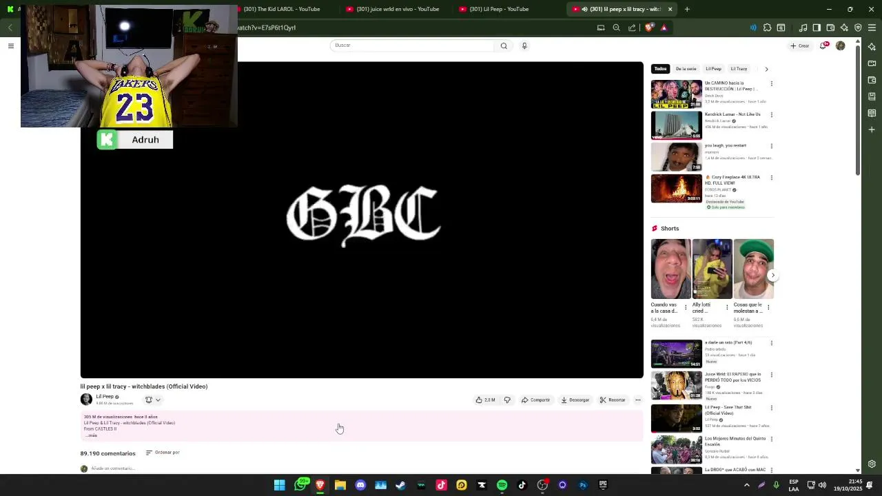Show next Shorts with arrow
The height and width of the screenshot is (496, 882).
(x=772, y=275)
